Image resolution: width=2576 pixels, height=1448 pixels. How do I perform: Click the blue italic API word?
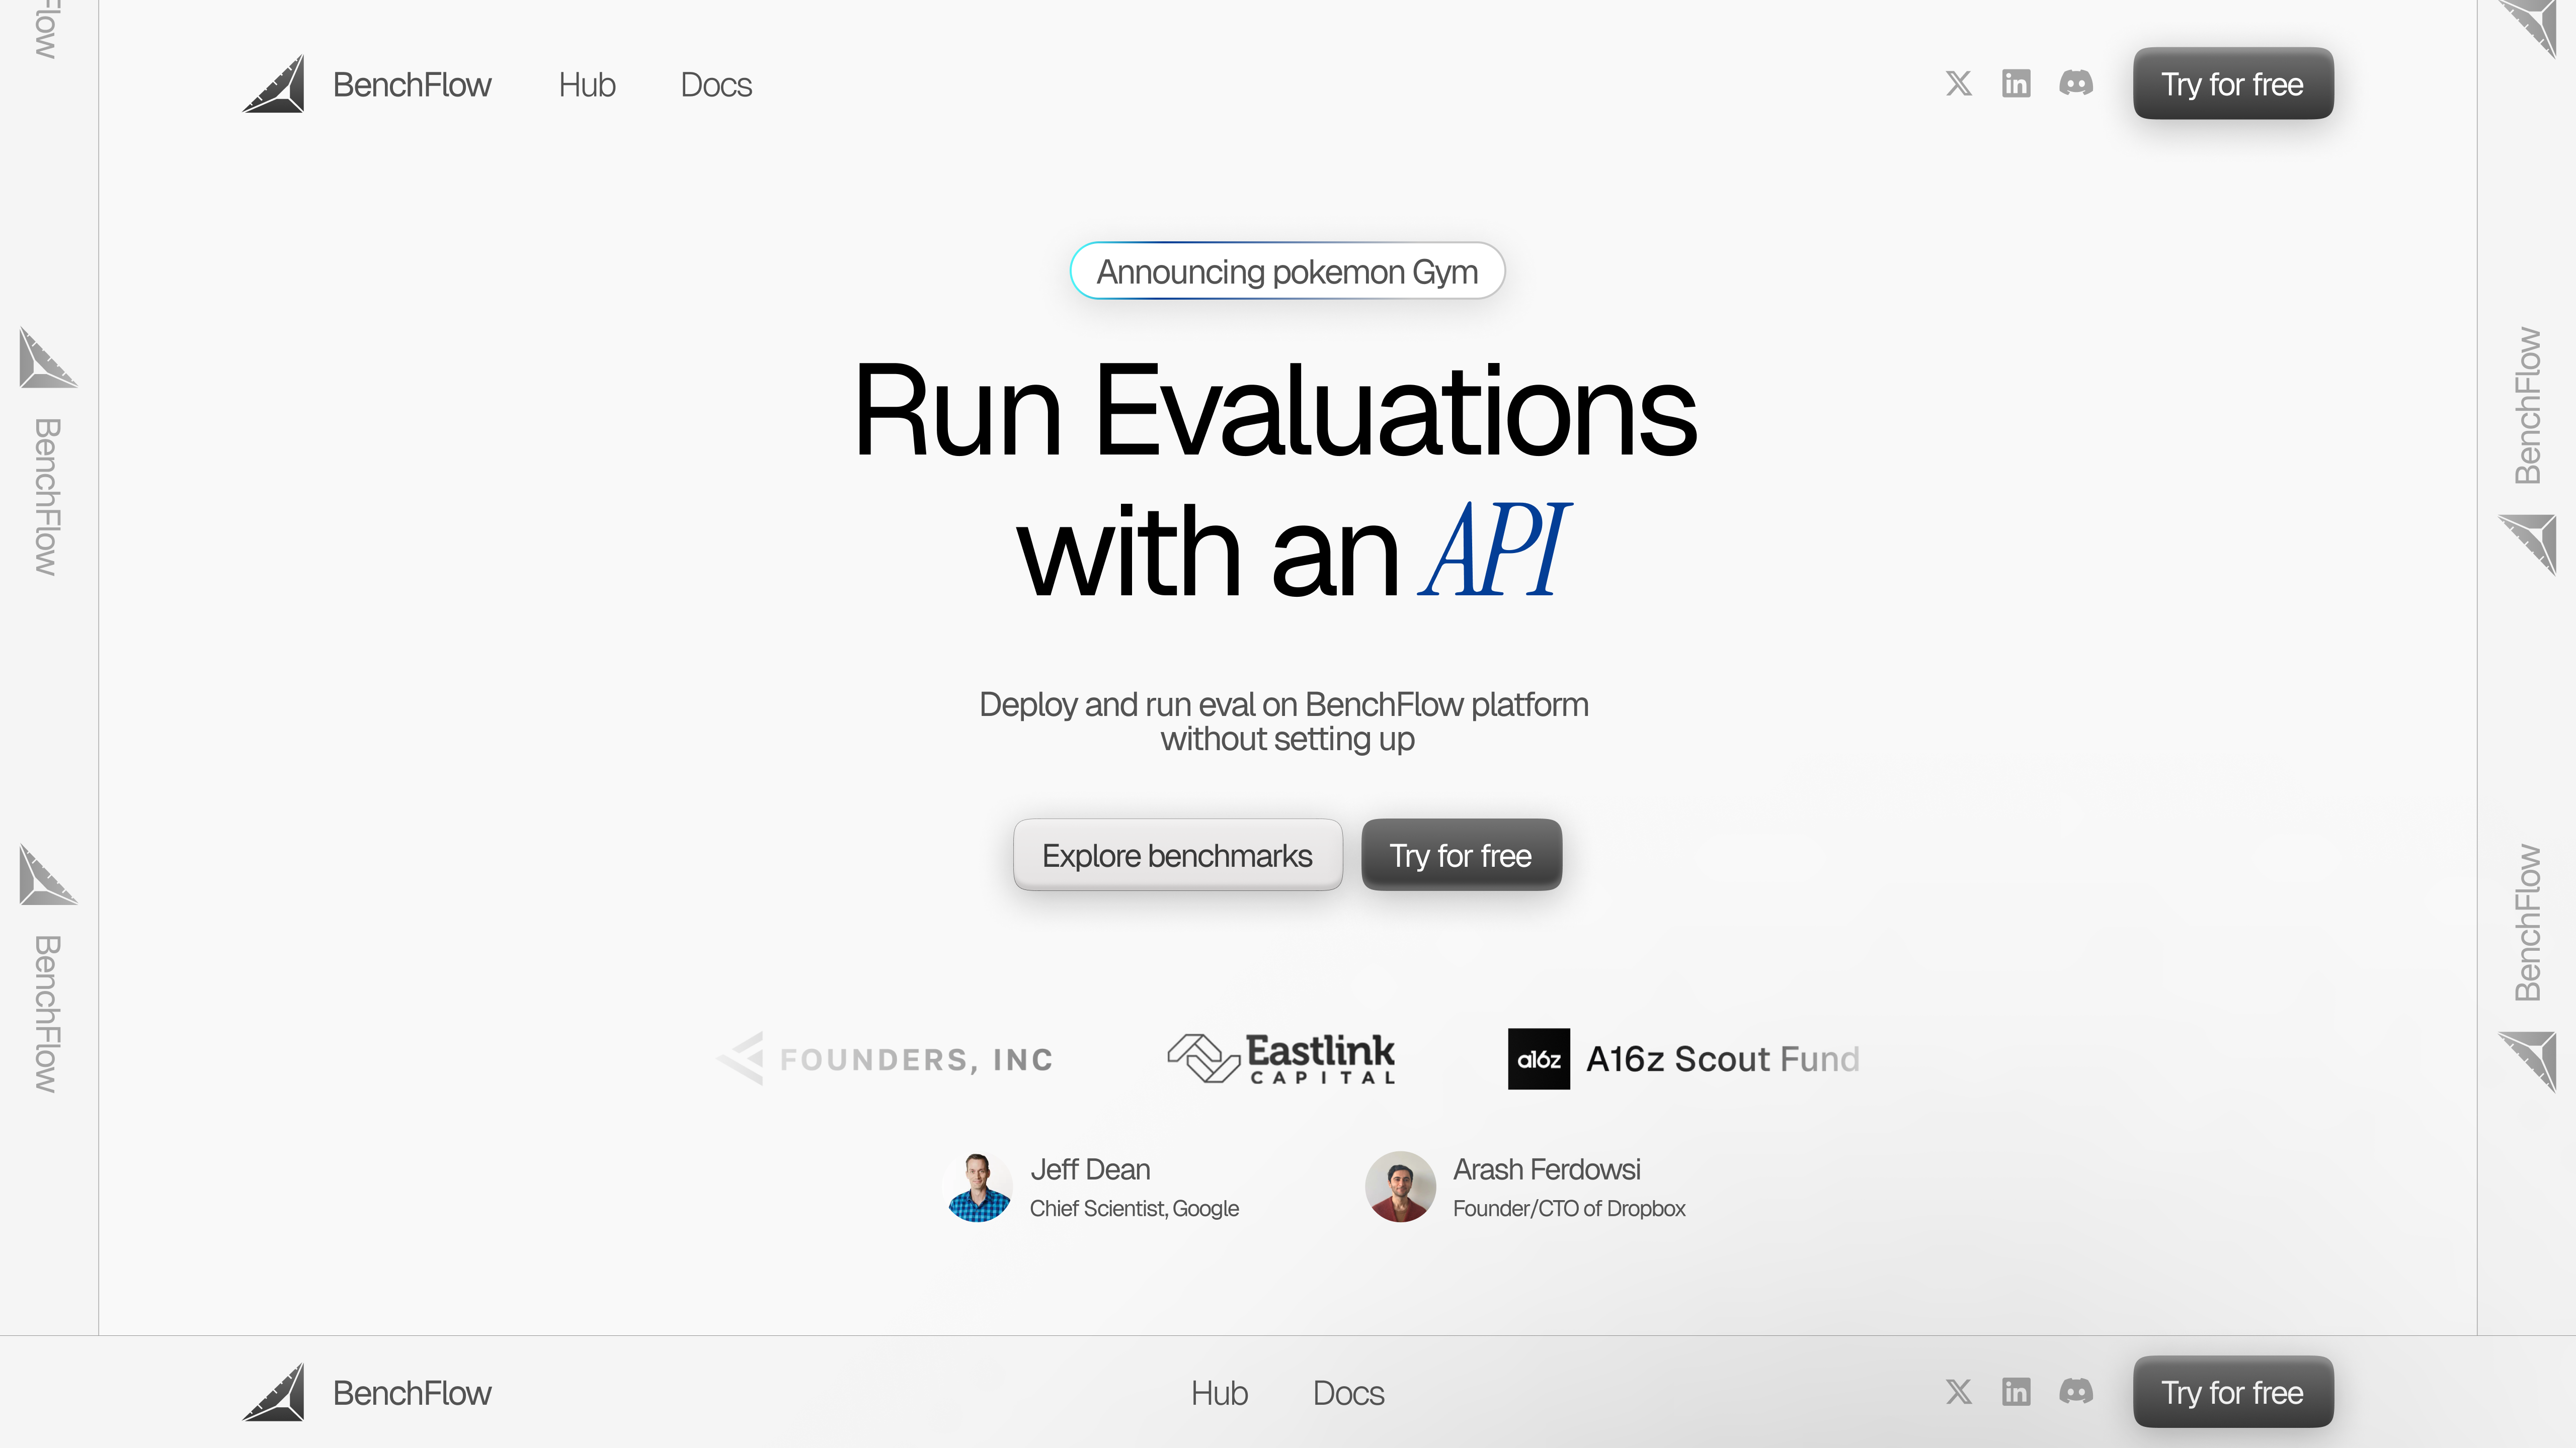[1494, 550]
